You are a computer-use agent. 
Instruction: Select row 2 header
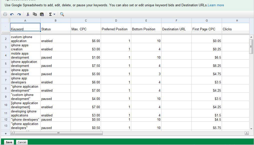click(x=6, y=39)
